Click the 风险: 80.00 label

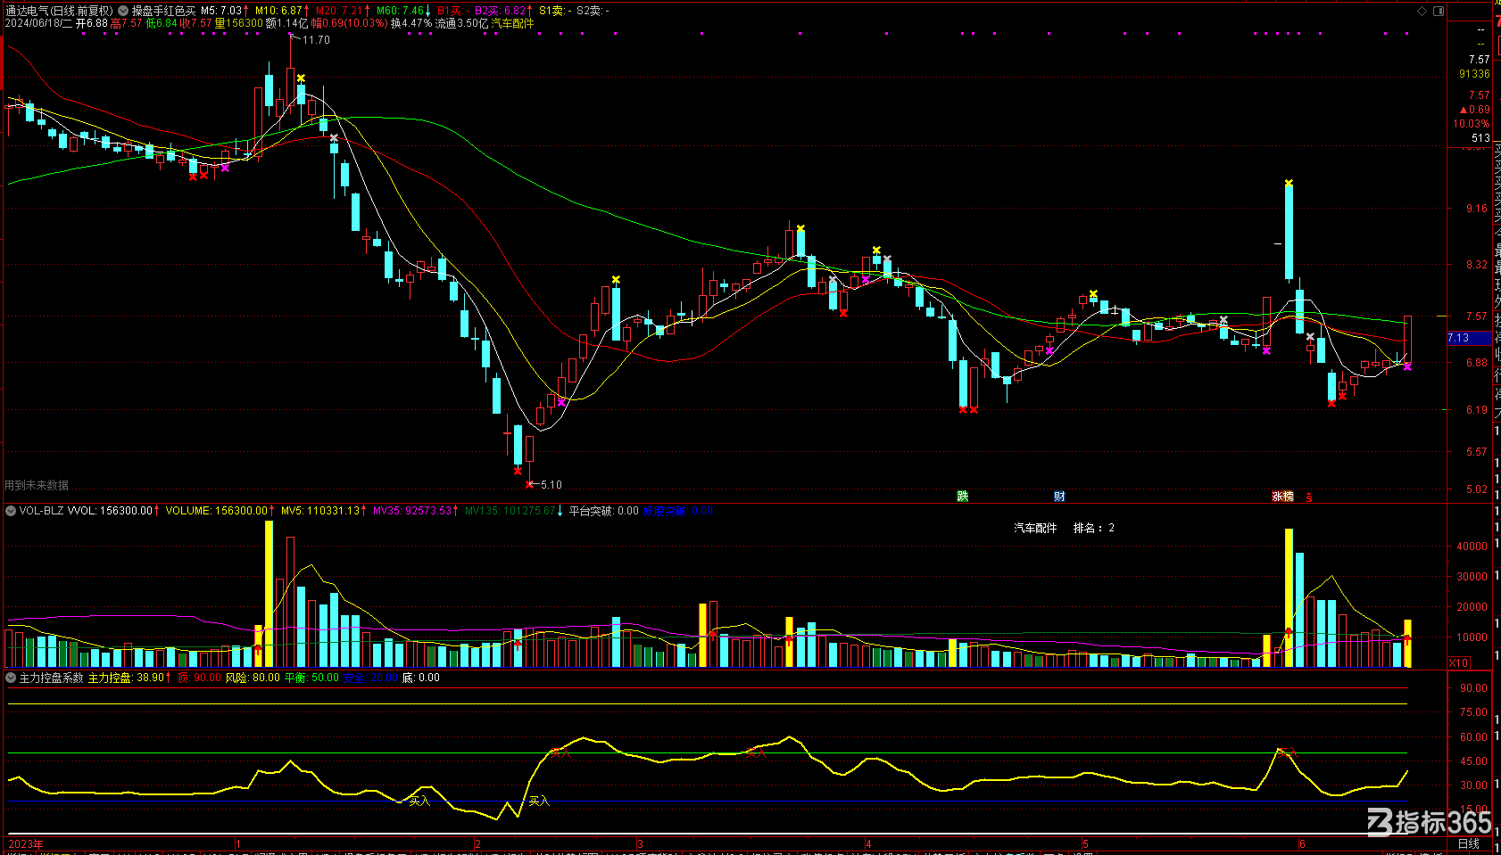[253, 678]
